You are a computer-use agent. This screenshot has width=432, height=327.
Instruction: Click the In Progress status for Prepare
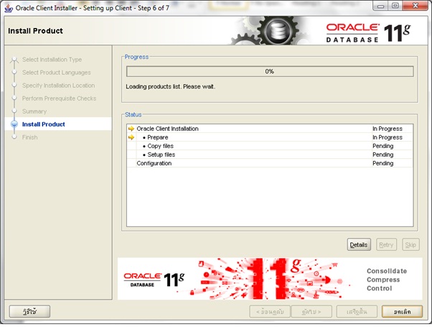pos(388,137)
